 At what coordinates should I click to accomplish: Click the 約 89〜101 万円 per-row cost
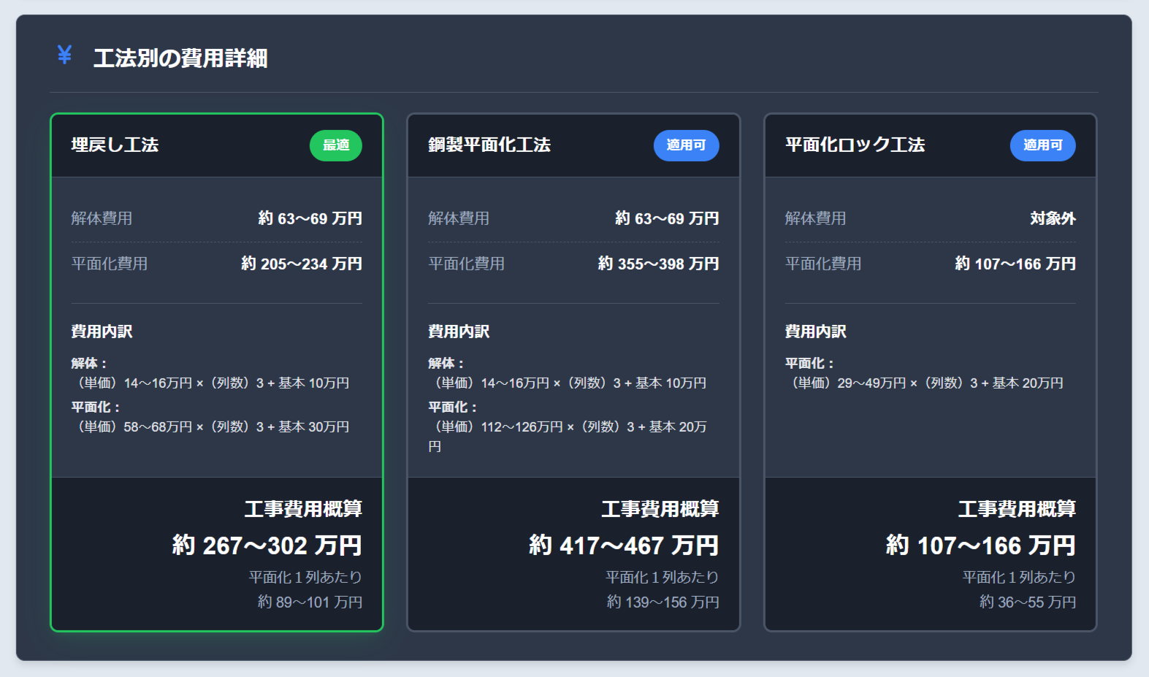pyautogui.click(x=310, y=602)
